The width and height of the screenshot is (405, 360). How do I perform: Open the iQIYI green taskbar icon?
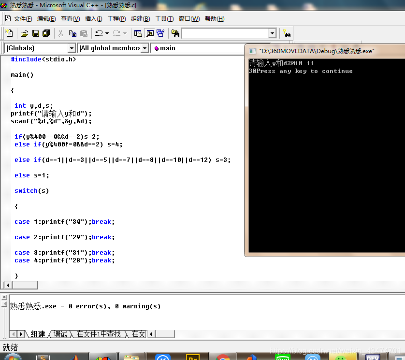point(283,357)
